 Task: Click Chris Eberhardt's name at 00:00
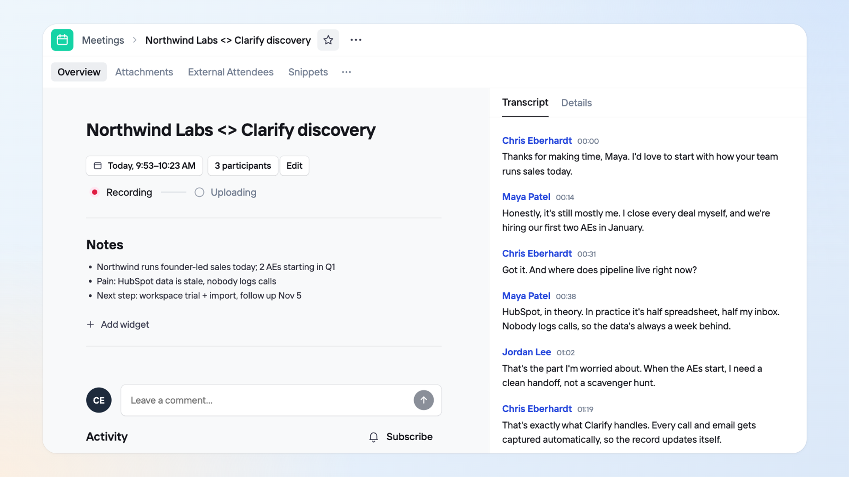(537, 140)
